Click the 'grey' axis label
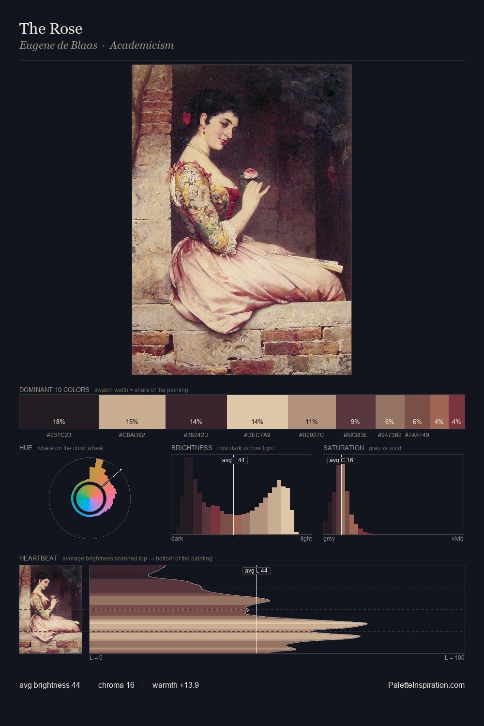The width and height of the screenshot is (484, 726). [x=329, y=539]
